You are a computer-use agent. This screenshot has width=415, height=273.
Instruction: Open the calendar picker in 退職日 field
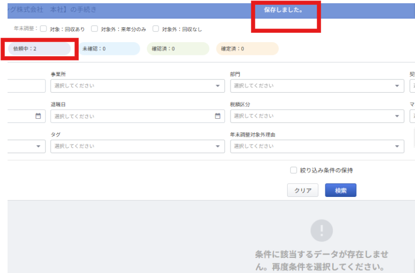click(217, 116)
